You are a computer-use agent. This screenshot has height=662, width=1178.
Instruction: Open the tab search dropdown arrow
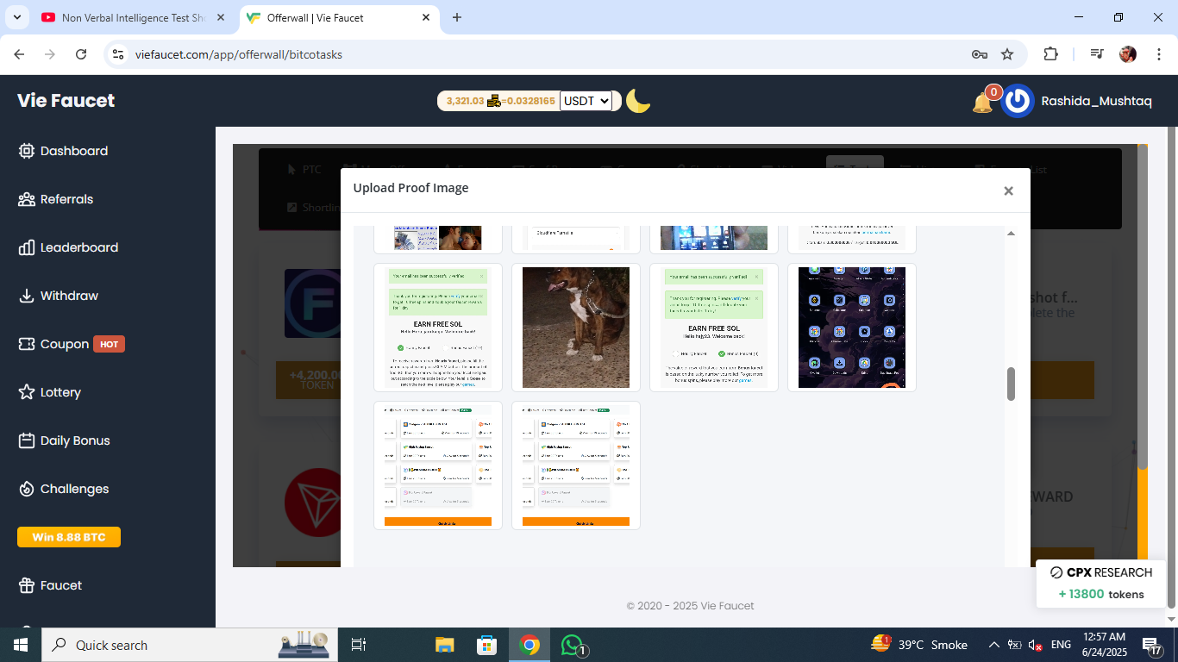[x=16, y=17]
